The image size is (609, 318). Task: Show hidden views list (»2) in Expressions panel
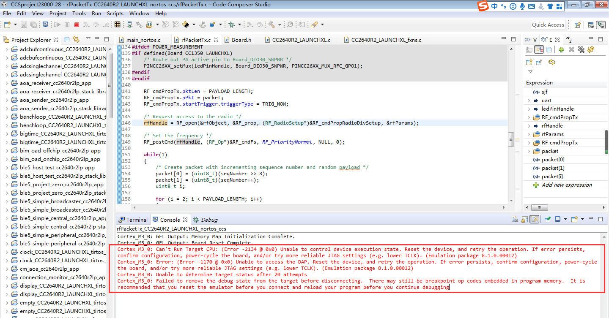569,40
